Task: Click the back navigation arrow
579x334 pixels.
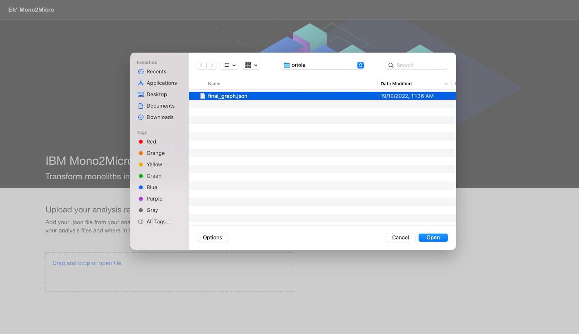Action: coord(202,65)
